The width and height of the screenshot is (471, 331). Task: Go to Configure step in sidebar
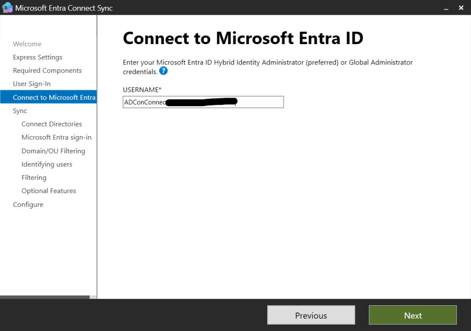coord(28,205)
